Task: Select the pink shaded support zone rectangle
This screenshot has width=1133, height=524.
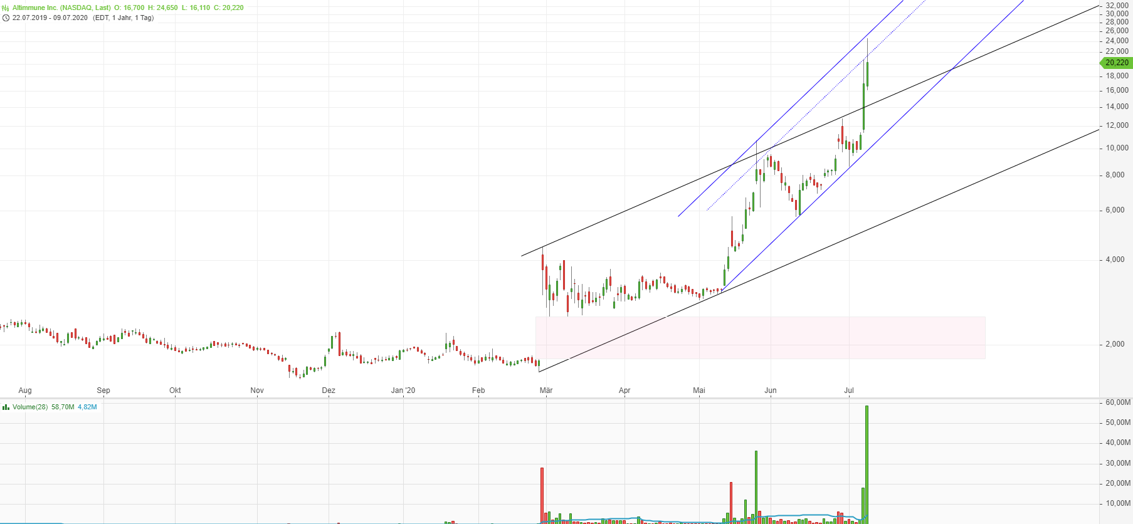Action: [760, 338]
